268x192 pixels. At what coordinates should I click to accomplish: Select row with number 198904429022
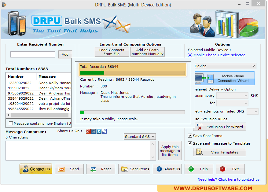39,104
